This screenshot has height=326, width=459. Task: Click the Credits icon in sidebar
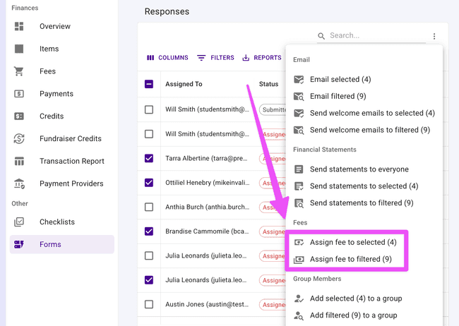[19, 116]
